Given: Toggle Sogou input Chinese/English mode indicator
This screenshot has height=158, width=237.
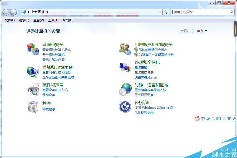Looking at the screenshot, I should click(x=203, y=118).
